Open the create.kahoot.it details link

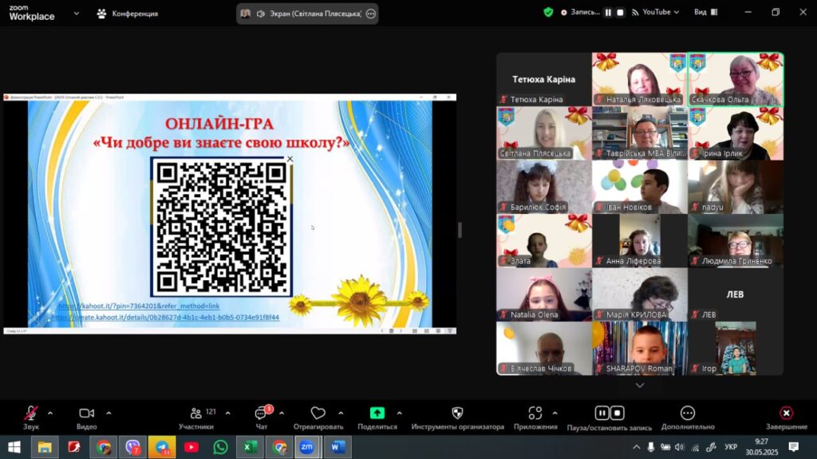point(165,317)
